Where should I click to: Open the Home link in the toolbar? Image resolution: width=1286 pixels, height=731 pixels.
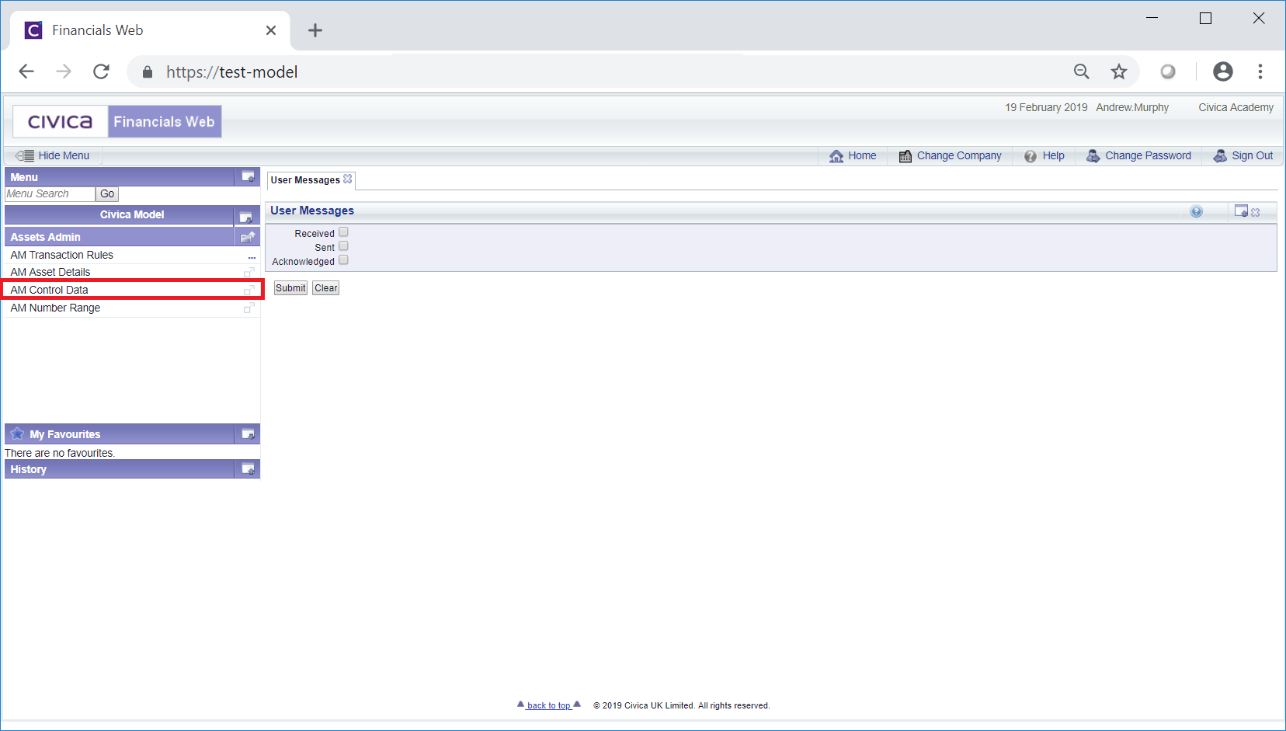(853, 155)
